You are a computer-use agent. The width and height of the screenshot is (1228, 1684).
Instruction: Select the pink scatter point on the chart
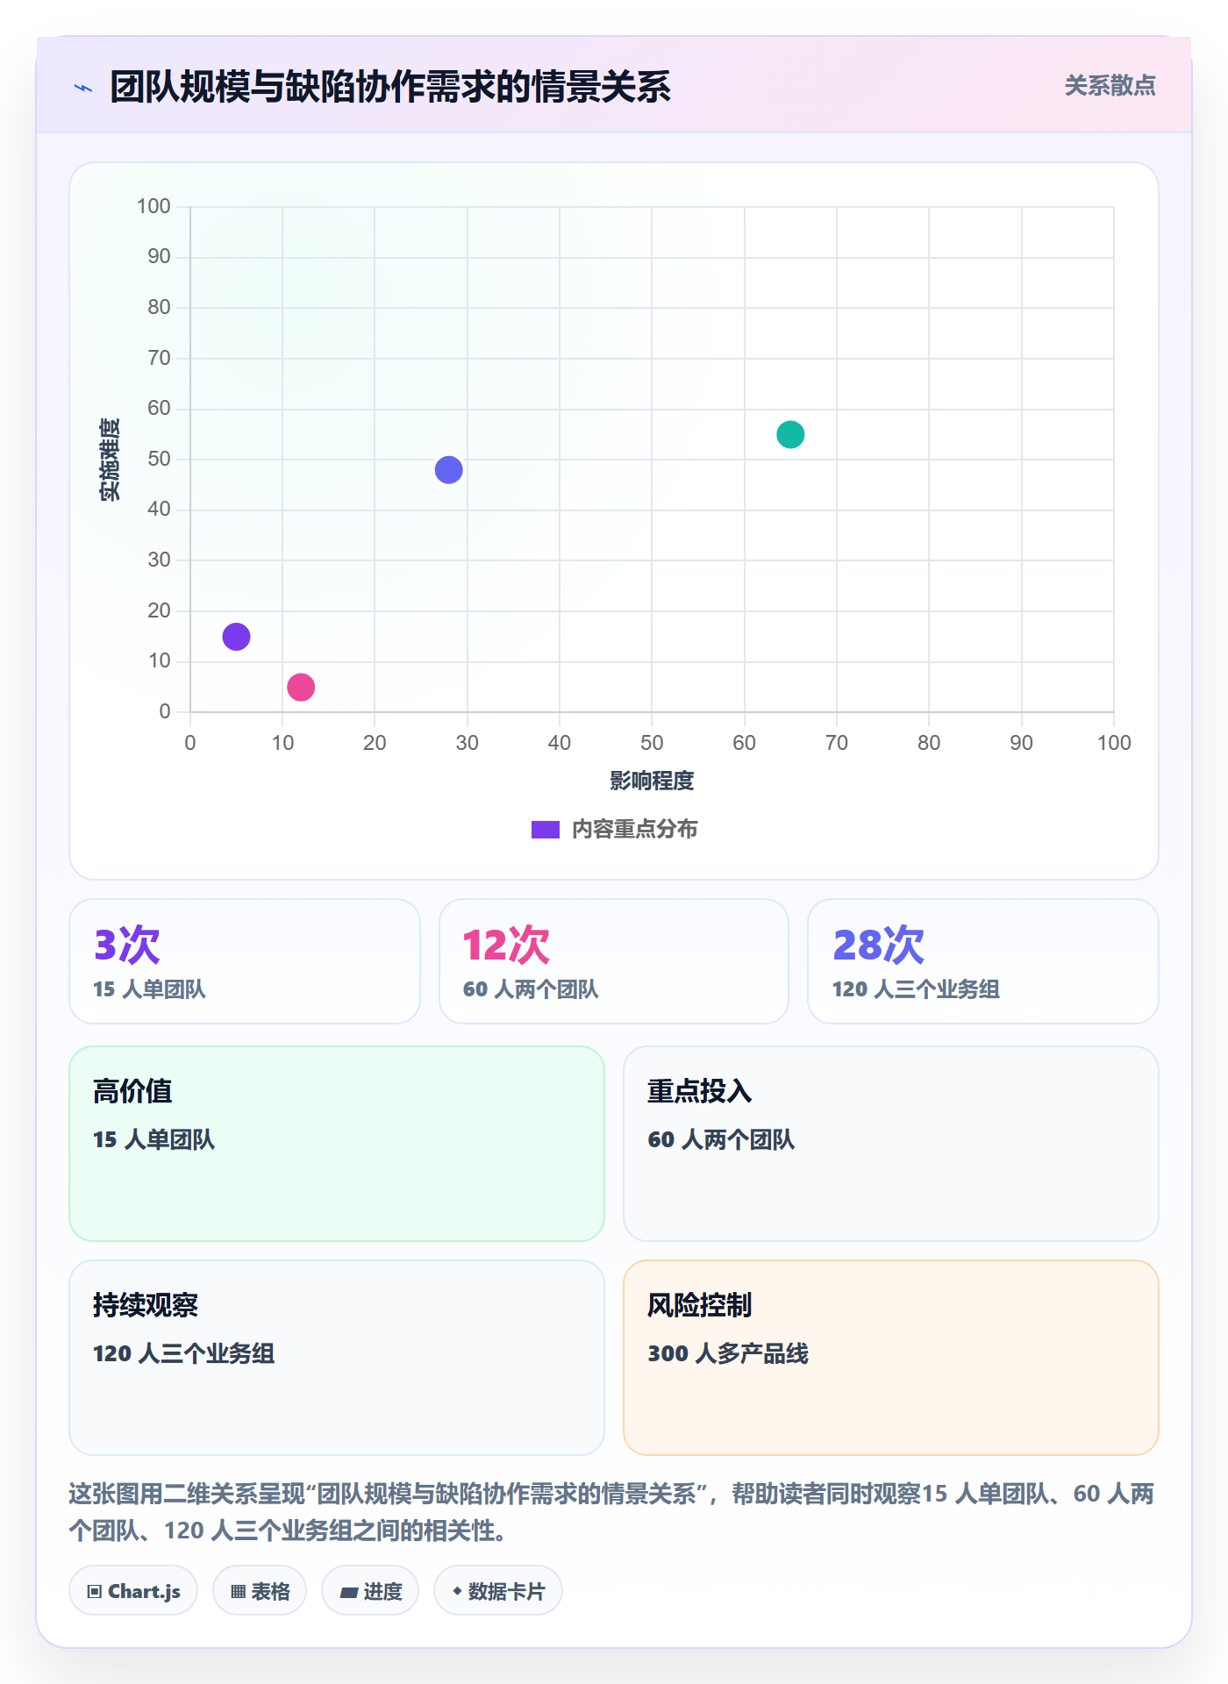point(301,687)
